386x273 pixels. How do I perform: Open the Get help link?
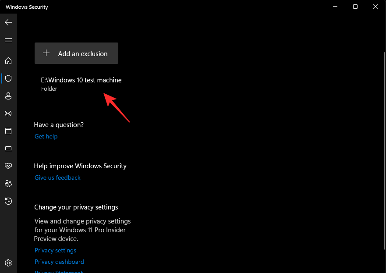(46, 136)
